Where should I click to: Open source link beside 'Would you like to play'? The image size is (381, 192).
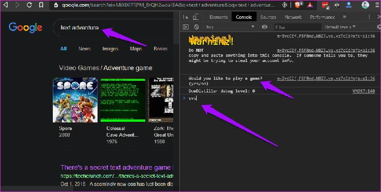pyautogui.click(x=326, y=79)
